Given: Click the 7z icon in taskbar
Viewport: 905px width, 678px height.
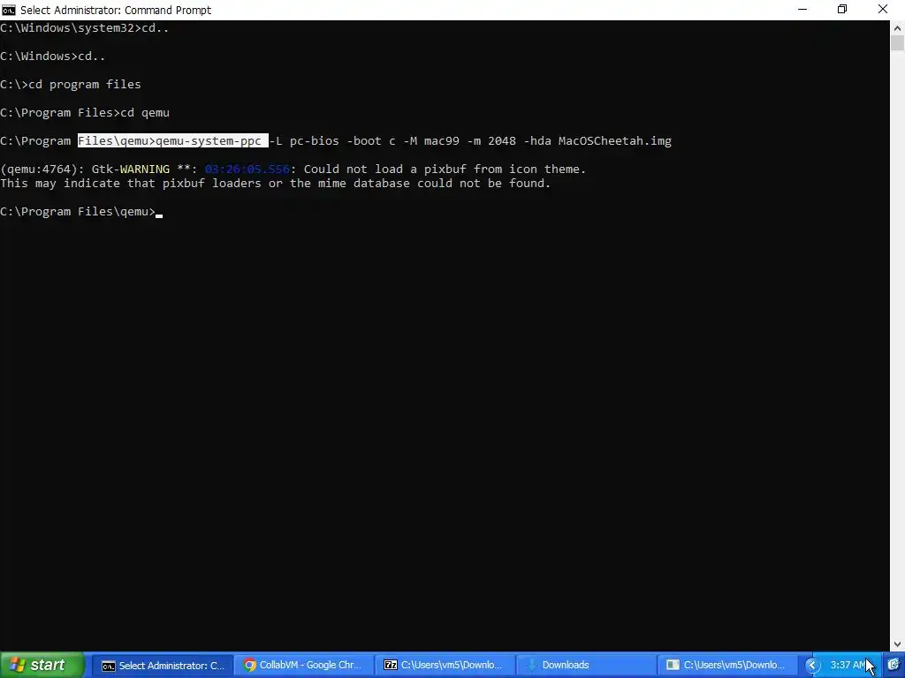Looking at the screenshot, I should (391, 665).
